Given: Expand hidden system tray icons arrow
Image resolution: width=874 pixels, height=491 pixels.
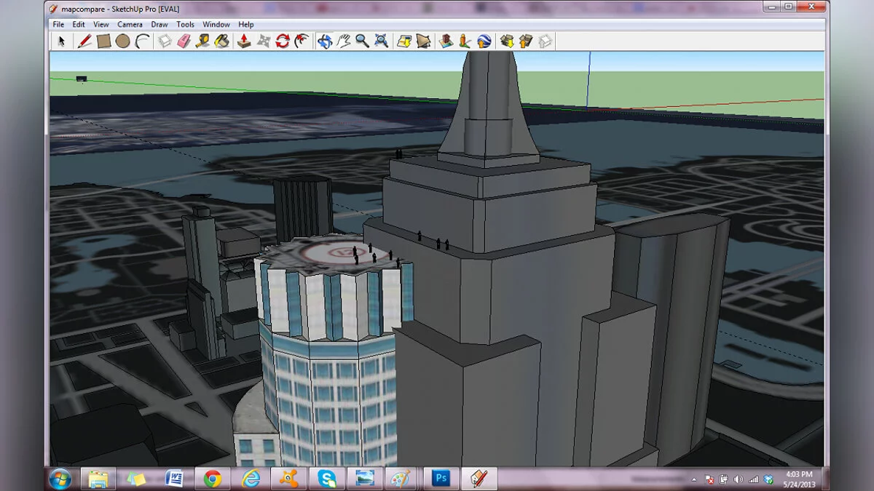Looking at the screenshot, I should pyautogui.click(x=694, y=479).
